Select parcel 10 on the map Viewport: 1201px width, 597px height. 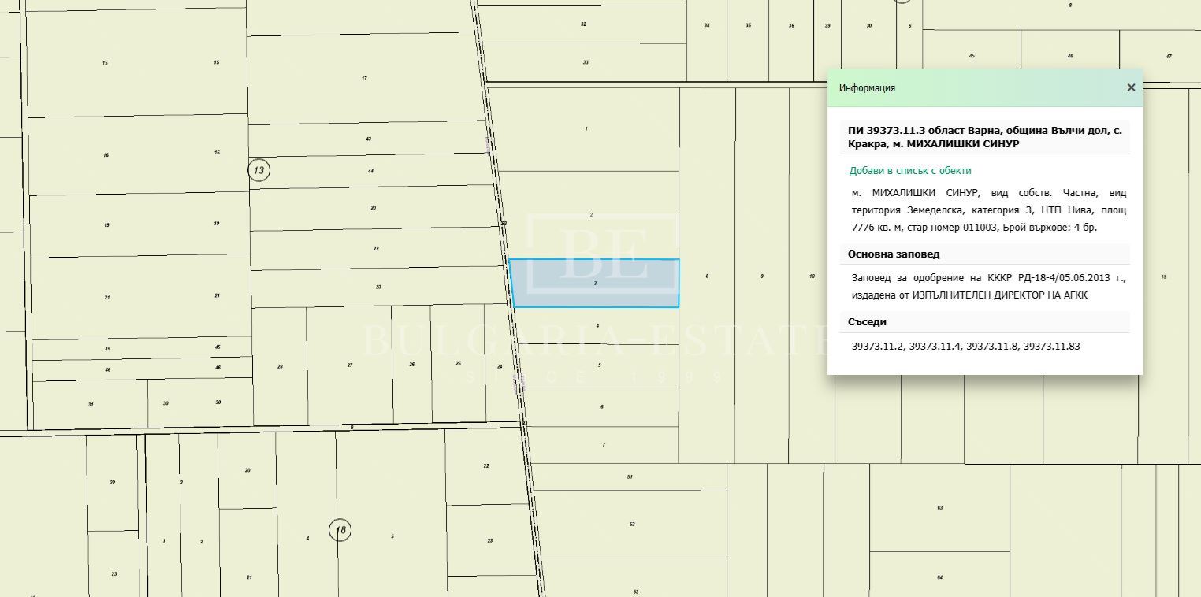[x=812, y=276]
